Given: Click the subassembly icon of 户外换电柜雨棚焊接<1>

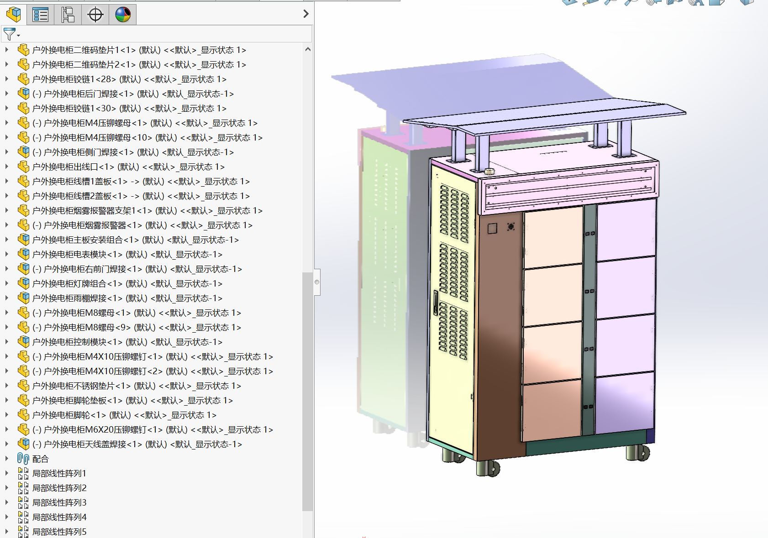Looking at the screenshot, I should pyautogui.click(x=23, y=298).
